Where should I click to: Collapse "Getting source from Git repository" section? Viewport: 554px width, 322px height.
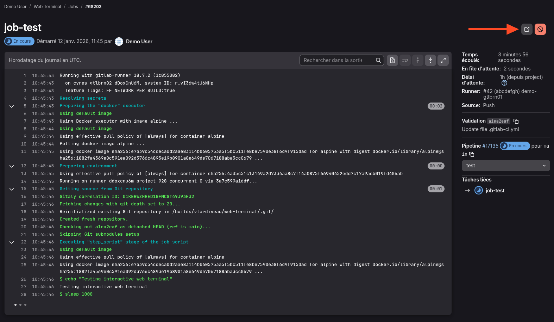12,189
